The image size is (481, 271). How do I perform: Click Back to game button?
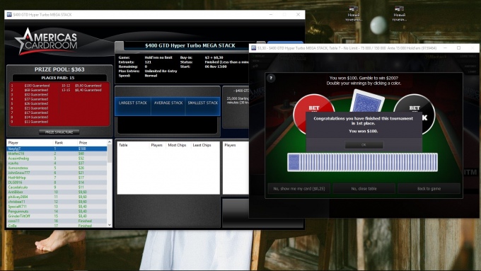tap(429, 188)
